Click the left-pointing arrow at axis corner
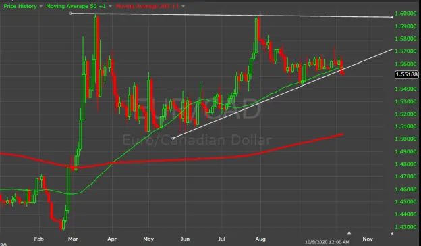 (x=392, y=234)
